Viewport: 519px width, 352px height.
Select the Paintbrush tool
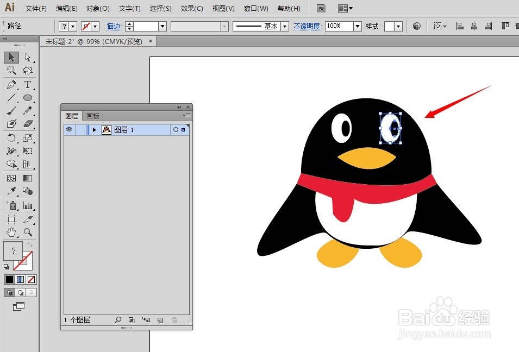coord(11,110)
